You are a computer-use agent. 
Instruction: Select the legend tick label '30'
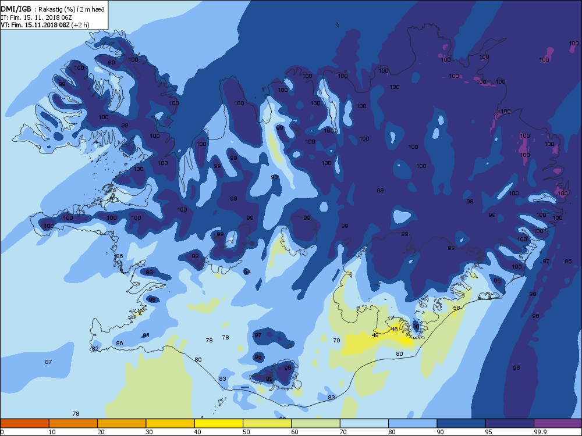pos(149,432)
